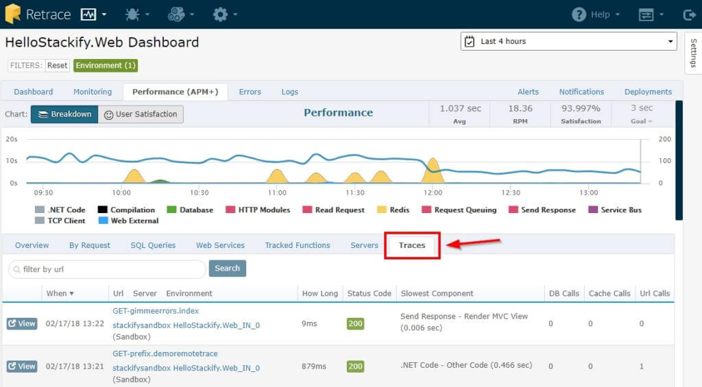The image size is (702, 387).
Task: Open the Settings side panel
Action: (x=693, y=53)
